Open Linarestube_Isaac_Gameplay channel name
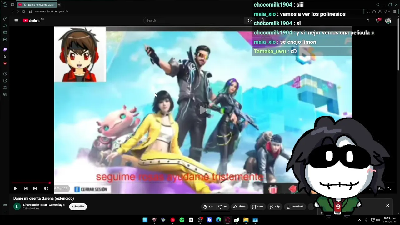Screen dimensions: 400x225 [x=44, y=205]
